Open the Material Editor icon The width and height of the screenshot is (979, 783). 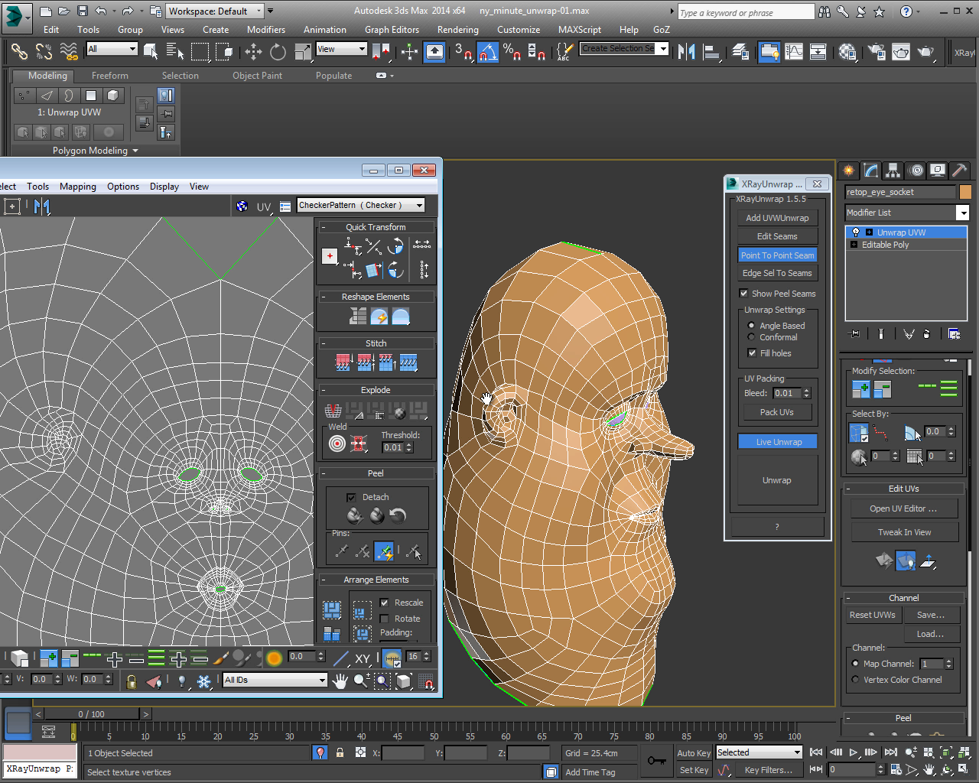(x=847, y=52)
